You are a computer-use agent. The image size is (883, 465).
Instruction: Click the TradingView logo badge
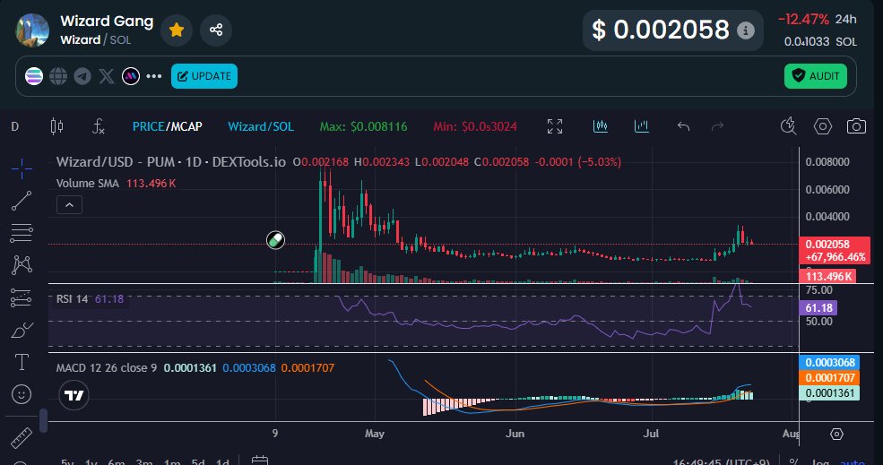click(x=74, y=395)
